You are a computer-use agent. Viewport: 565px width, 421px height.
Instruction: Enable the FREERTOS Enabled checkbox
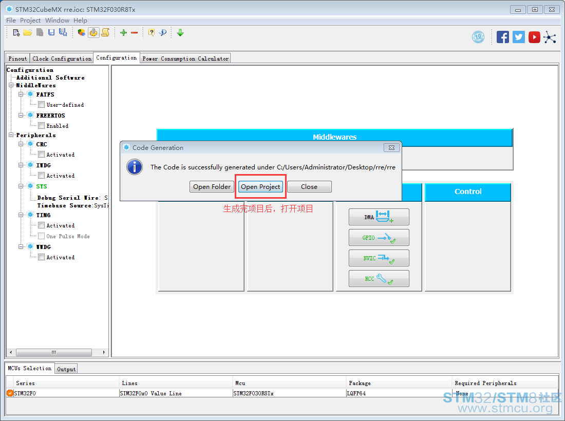[42, 125]
